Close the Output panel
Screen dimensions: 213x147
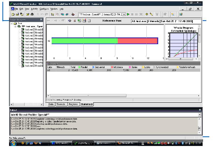(x=200, y=110)
